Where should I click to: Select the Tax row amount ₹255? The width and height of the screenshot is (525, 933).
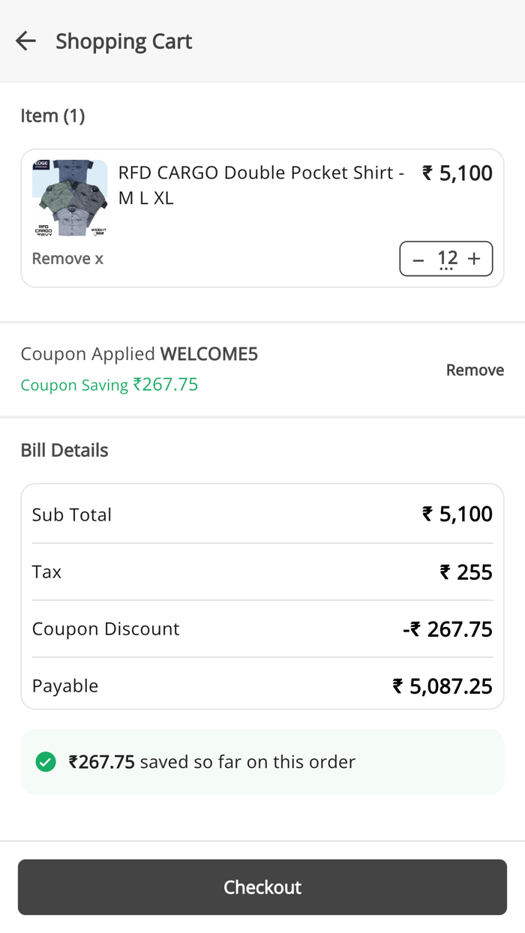point(466,572)
